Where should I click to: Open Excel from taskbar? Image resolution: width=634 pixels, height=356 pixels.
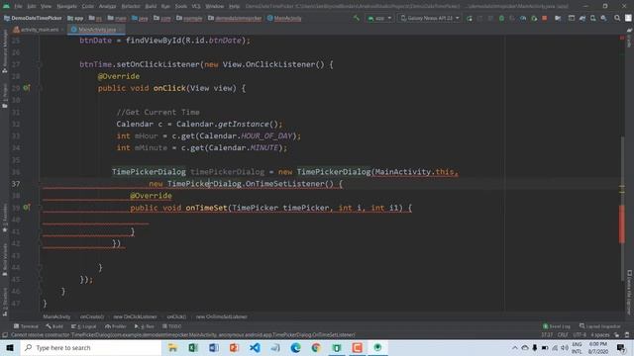point(193,347)
